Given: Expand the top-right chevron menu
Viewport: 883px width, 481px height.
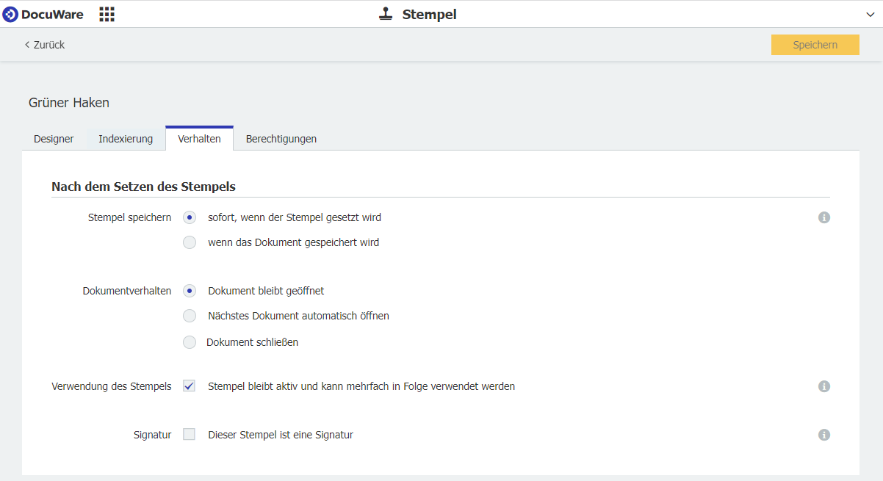Looking at the screenshot, I should tap(871, 15).
